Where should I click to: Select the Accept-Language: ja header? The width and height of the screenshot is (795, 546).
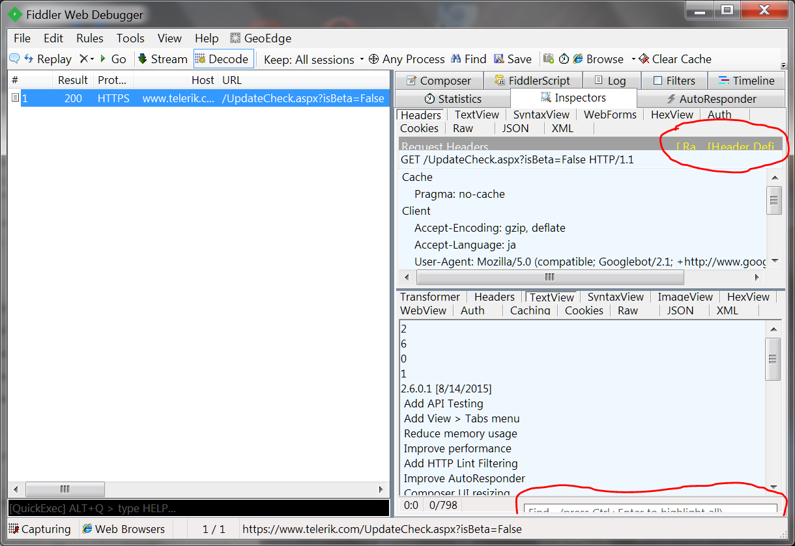pyautogui.click(x=465, y=245)
